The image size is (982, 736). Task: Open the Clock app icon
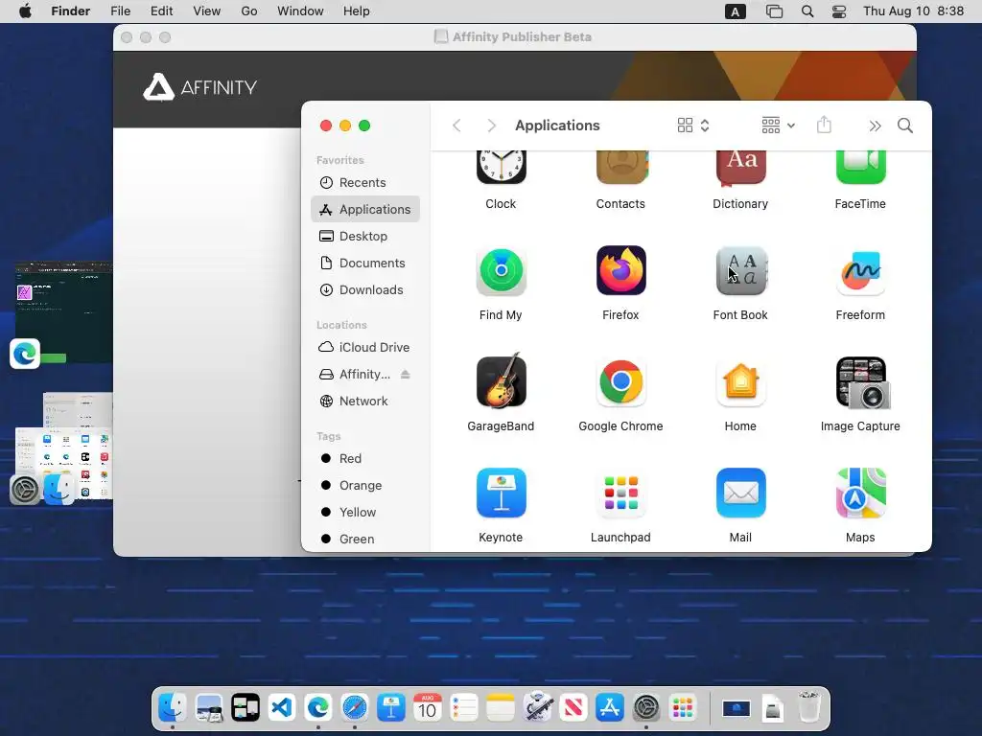(501, 167)
